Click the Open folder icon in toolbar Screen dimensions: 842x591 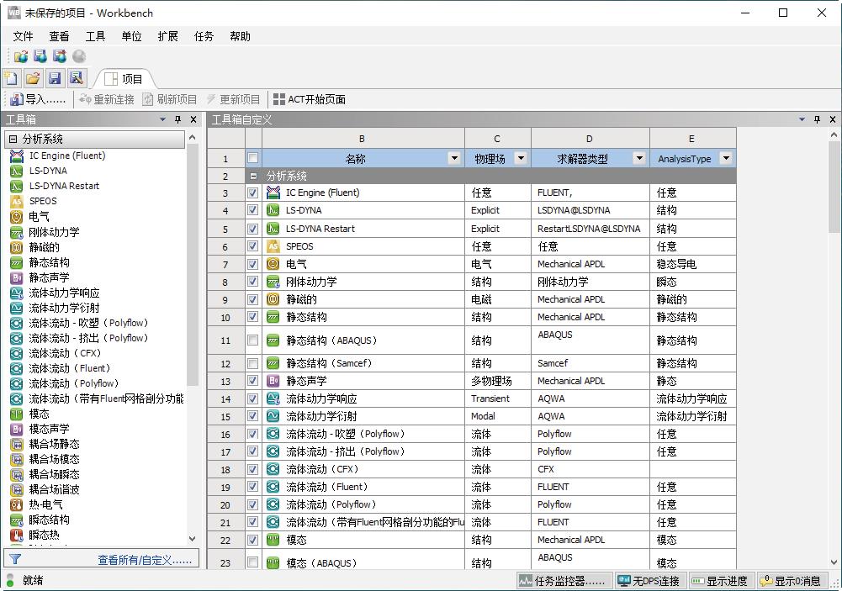coord(33,78)
